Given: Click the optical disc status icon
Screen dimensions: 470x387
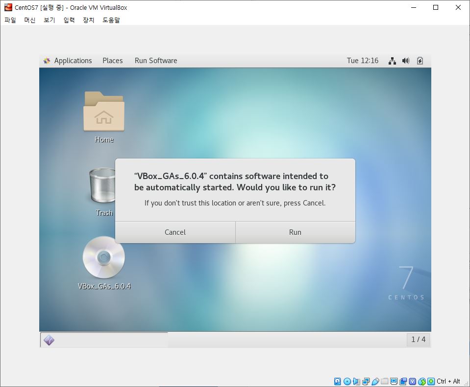Looking at the screenshot, I should (347, 381).
